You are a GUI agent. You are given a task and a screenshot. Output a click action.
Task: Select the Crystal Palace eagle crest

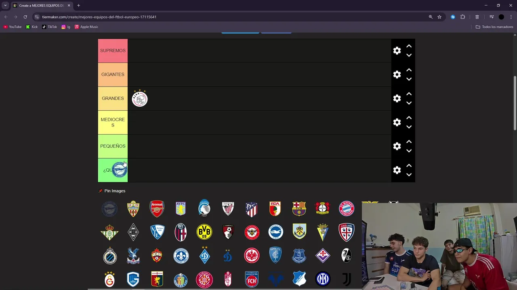[x=133, y=256]
